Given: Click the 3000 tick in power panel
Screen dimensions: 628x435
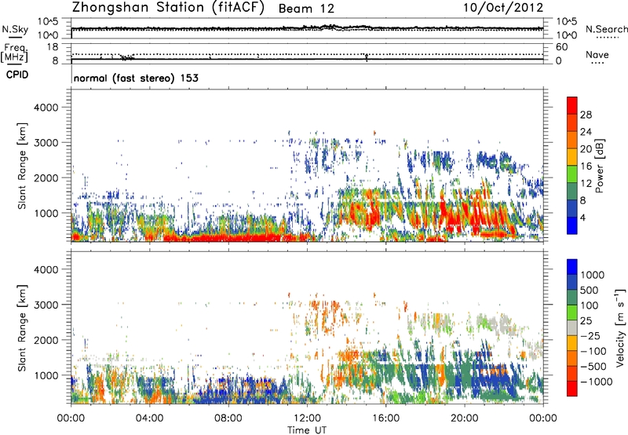Looking at the screenshot, I should point(46,143).
